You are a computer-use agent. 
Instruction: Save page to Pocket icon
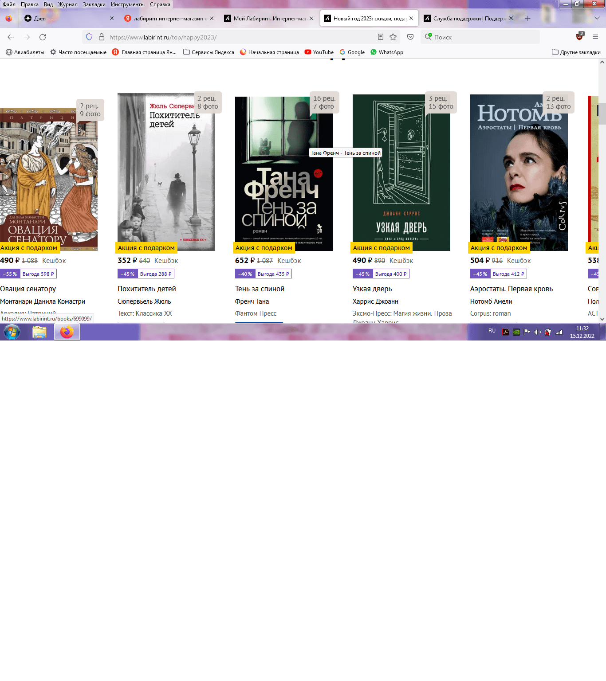click(x=410, y=37)
